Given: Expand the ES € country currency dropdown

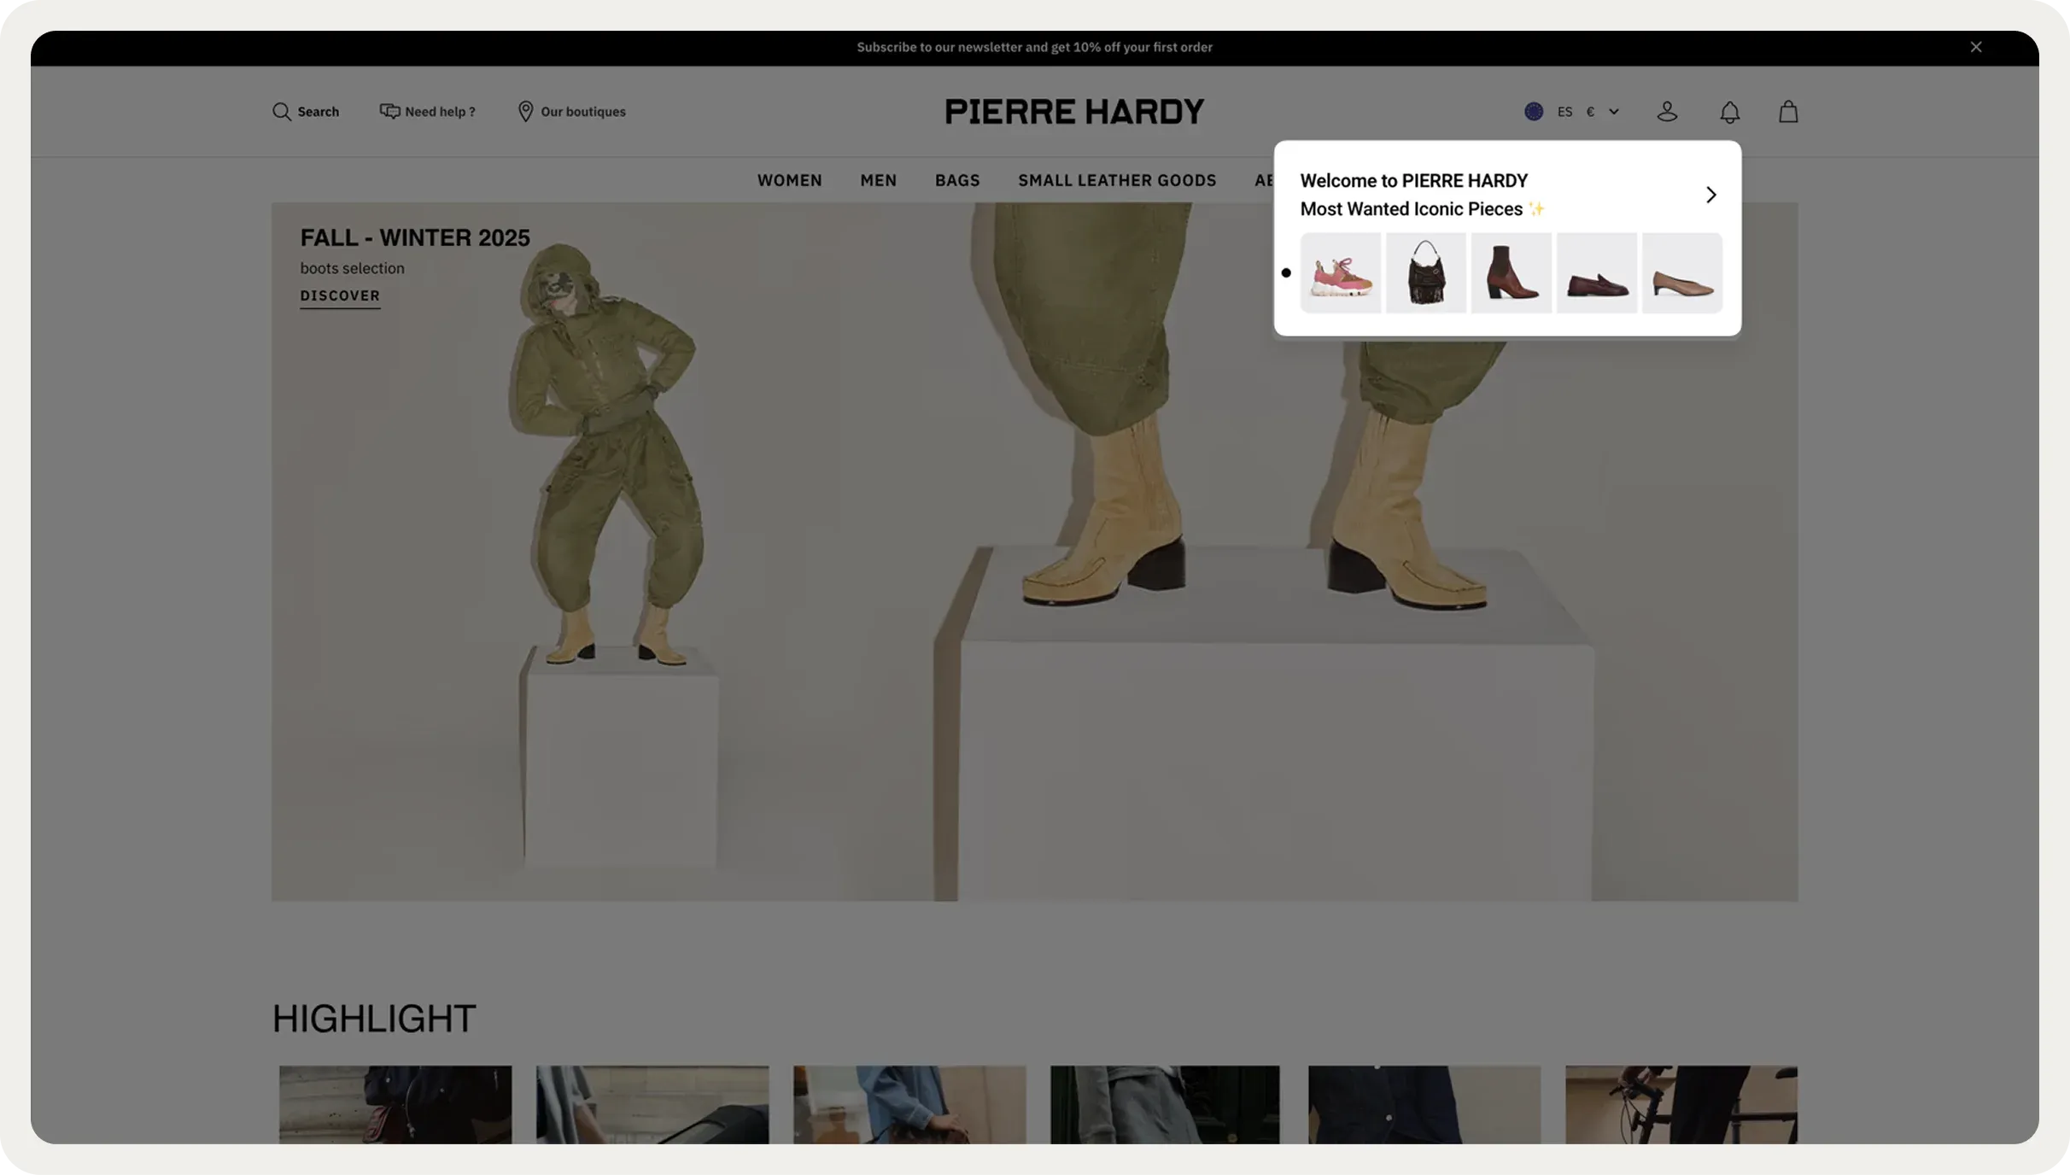Looking at the screenshot, I should tap(1613, 112).
